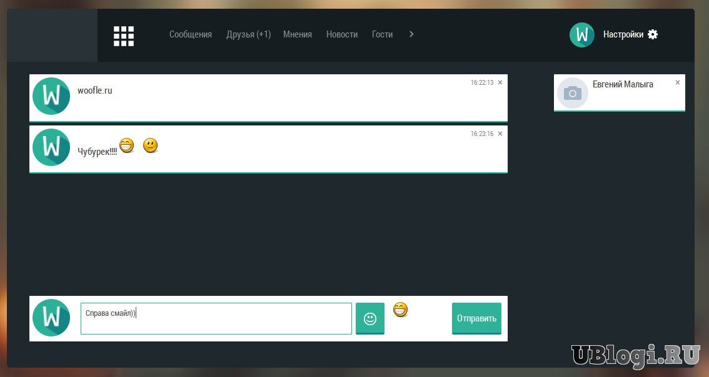Click the W profile avatar in the header
This screenshot has width=709, height=377.
click(x=582, y=35)
